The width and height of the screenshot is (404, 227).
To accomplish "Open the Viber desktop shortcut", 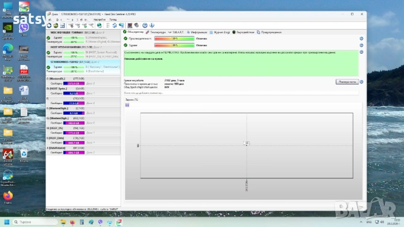I will (x=24, y=30).
